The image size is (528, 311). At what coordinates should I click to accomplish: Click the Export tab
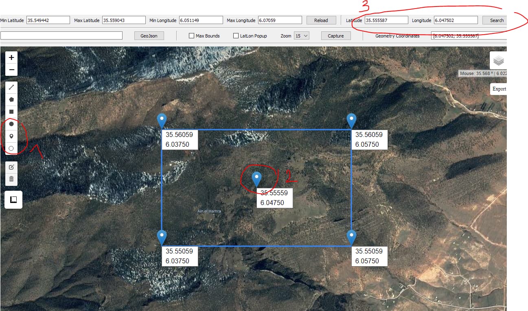[x=499, y=89]
